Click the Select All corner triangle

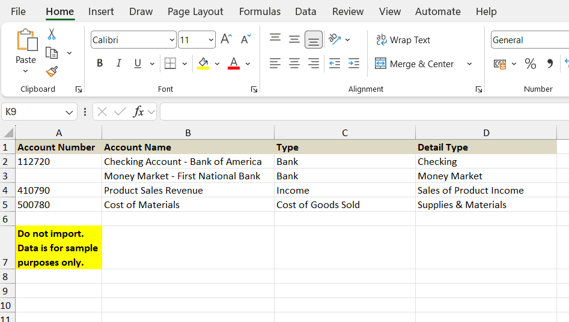point(8,133)
